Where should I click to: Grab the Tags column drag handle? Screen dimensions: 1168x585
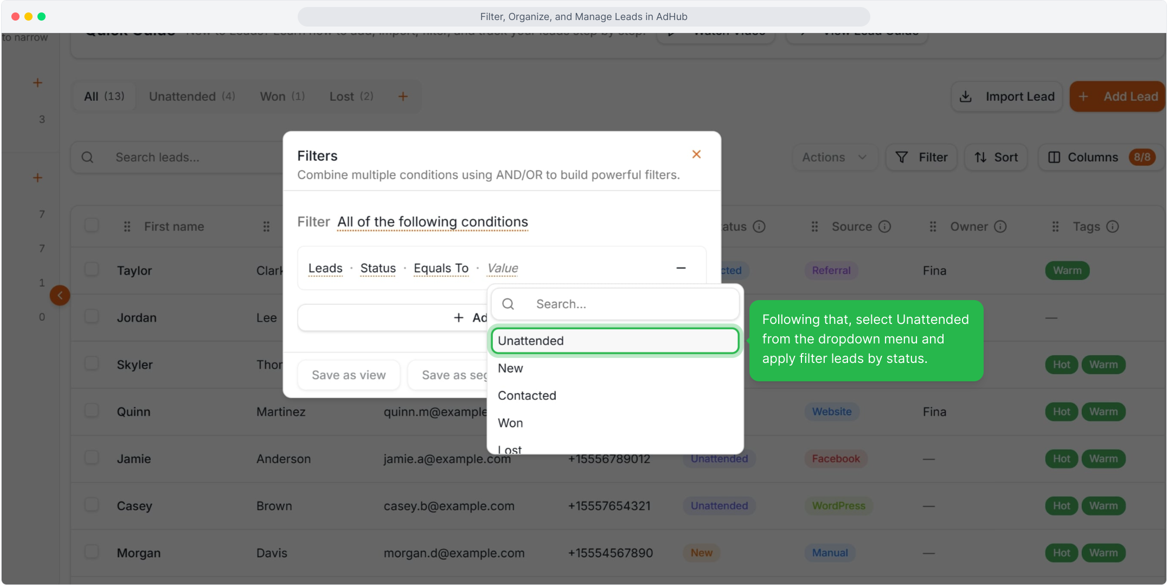1055,226
